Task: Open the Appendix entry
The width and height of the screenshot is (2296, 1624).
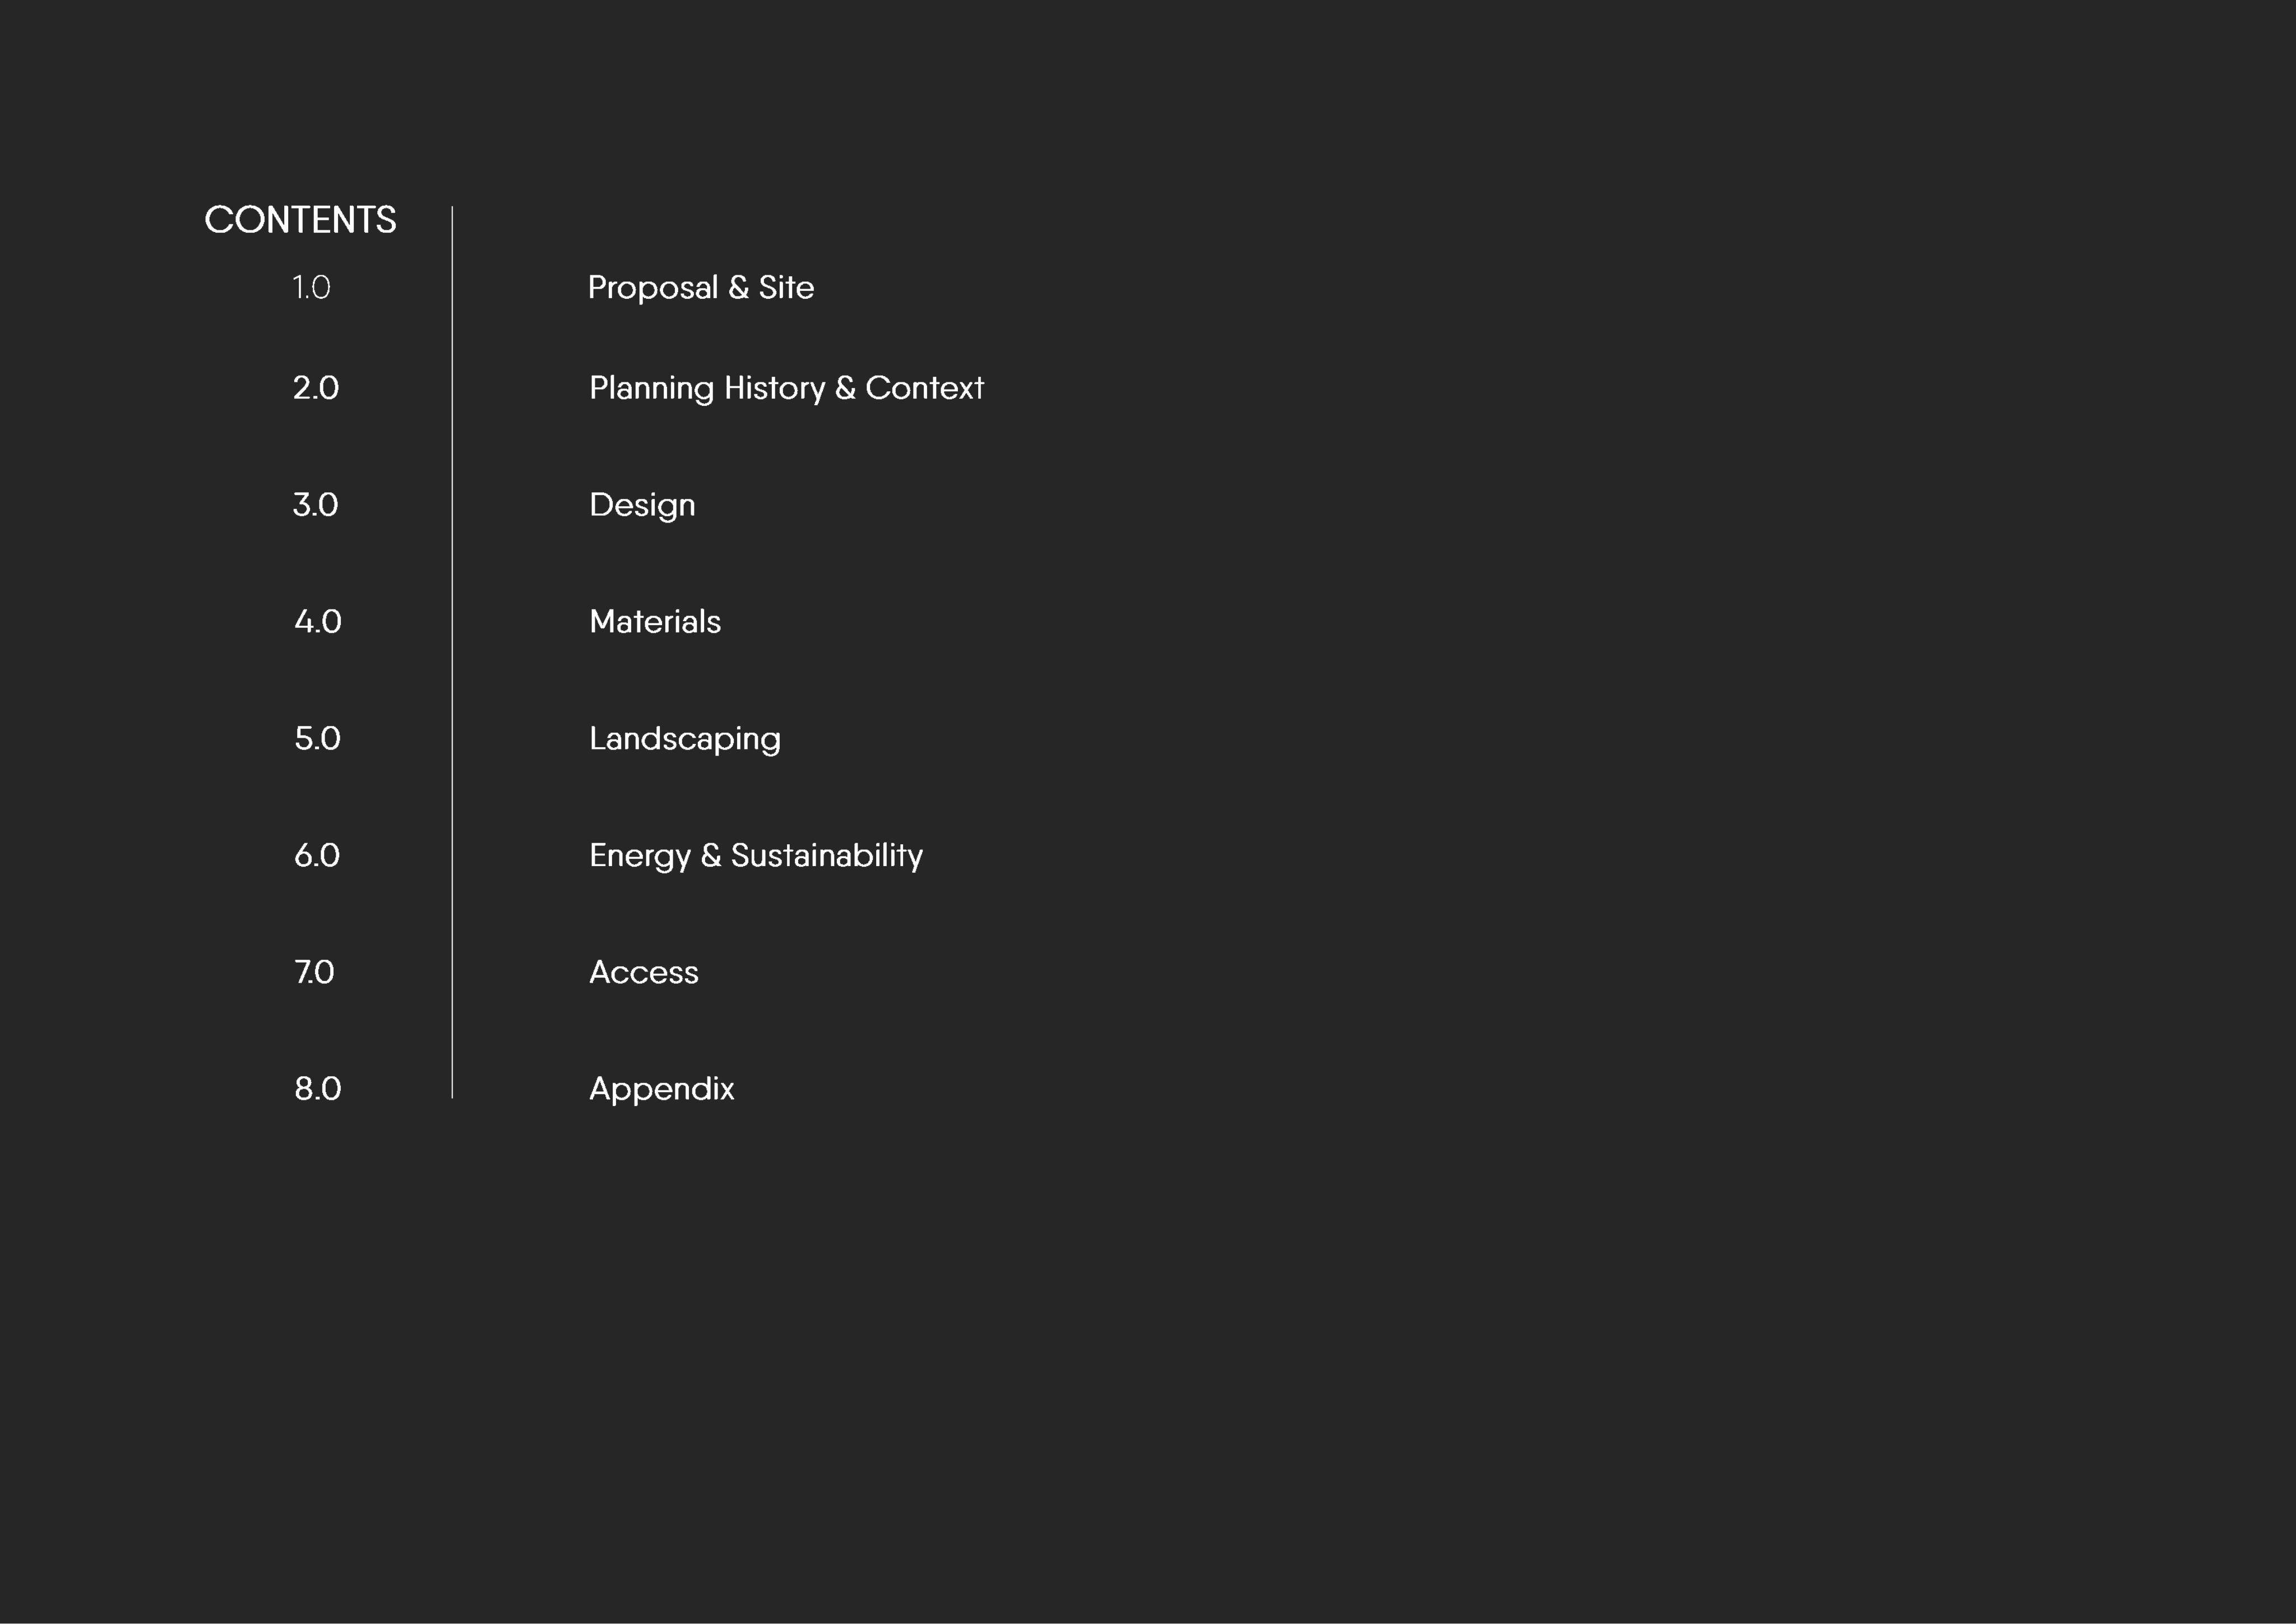Action: click(x=662, y=1090)
